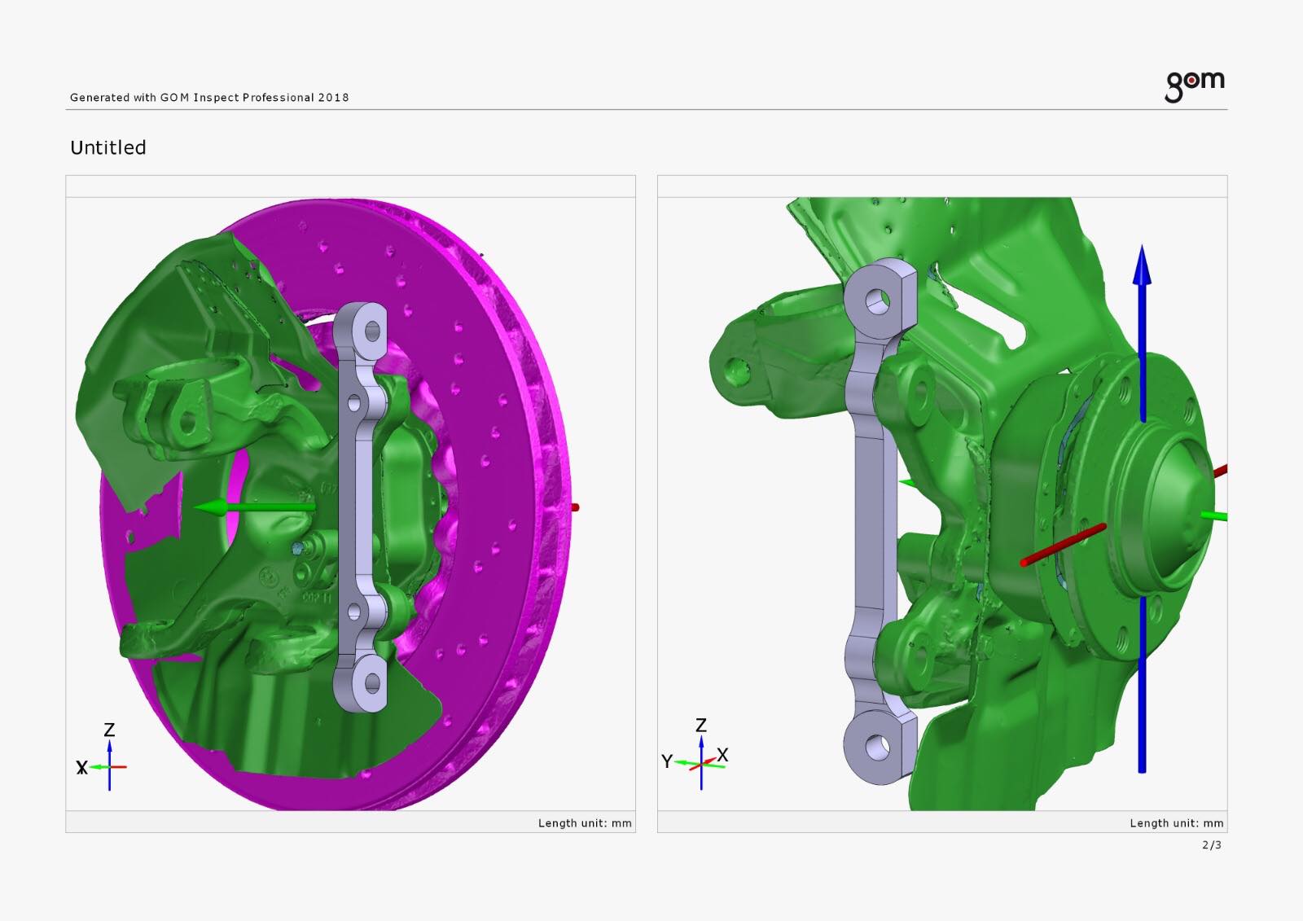Click the 'Untitled' page title
The width and height of the screenshot is (1303, 921).
point(108,147)
